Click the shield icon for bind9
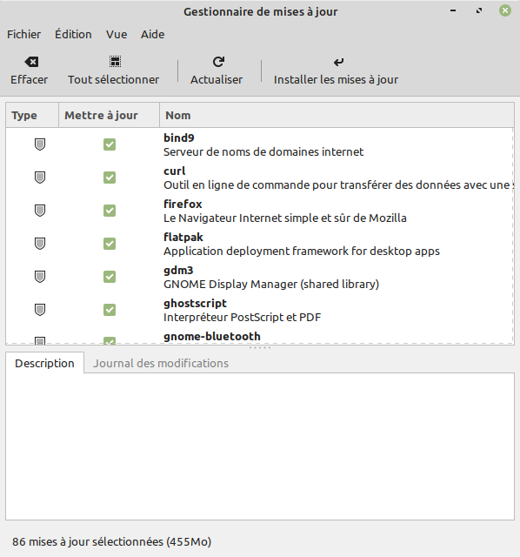The image size is (520, 557). 40,144
